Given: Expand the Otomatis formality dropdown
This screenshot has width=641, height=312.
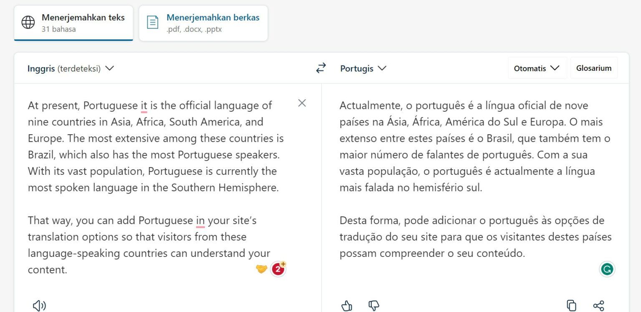Looking at the screenshot, I should (x=537, y=68).
